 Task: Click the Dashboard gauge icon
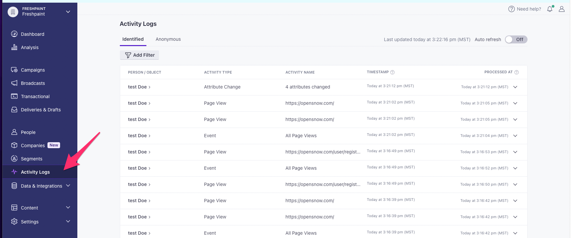click(14, 34)
